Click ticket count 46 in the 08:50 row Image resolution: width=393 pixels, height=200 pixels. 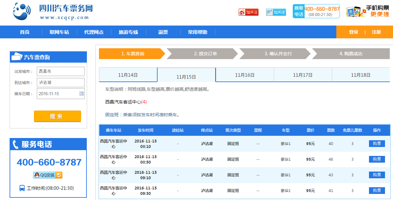pyautogui.click(x=331, y=159)
